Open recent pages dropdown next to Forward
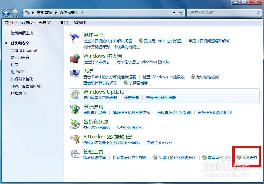264x184 pixels. pyautogui.click(x=21, y=13)
